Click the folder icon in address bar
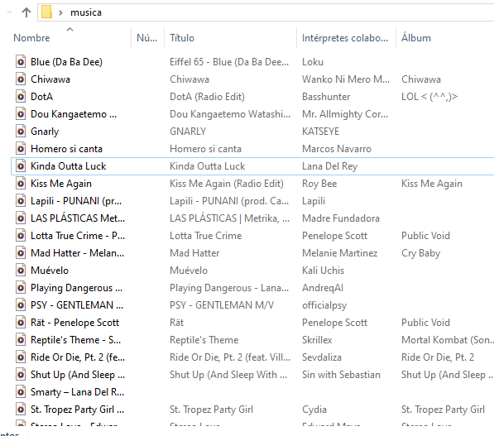This screenshot has height=436, width=494. pos(46,12)
